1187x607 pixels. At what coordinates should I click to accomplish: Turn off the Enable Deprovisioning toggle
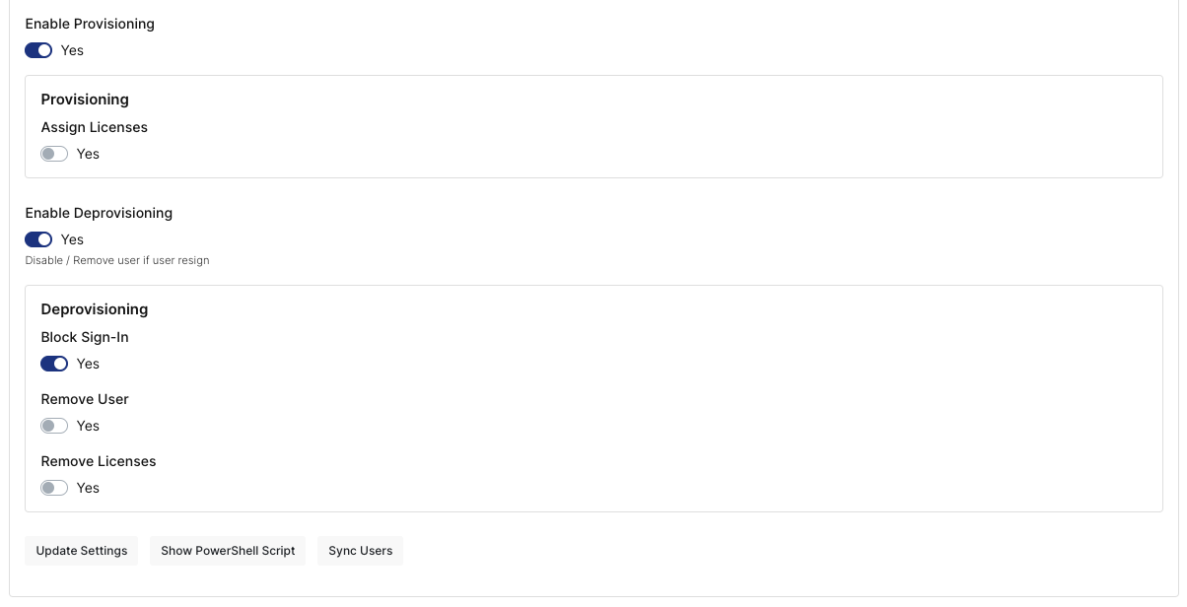point(38,239)
